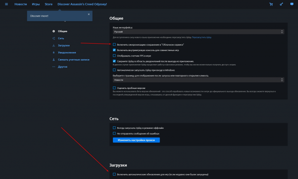Click the network icon beside Сеть

click(x=54, y=38)
